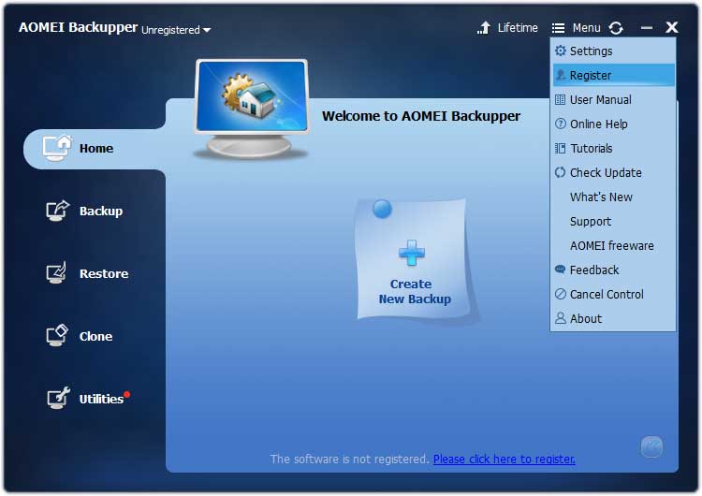
Task: Click the About person icon
Action: tap(561, 318)
